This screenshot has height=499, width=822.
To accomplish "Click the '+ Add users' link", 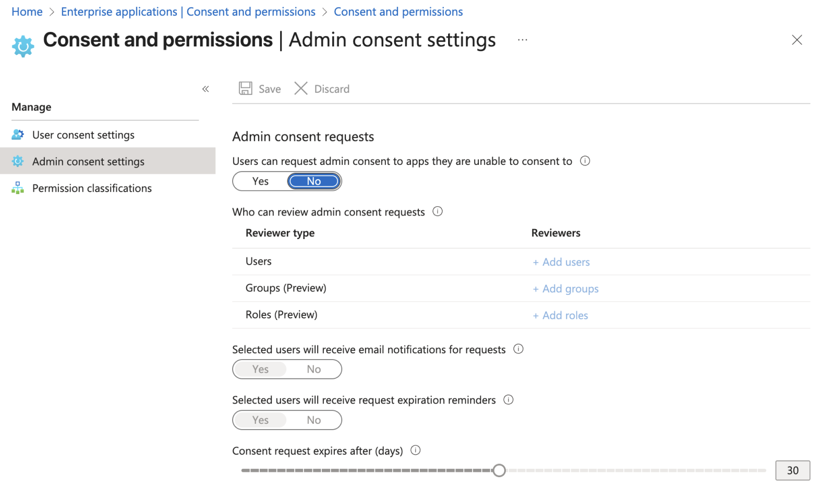I will pyautogui.click(x=561, y=262).
